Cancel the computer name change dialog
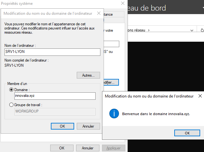Image resolution: width=204 pixels, height=152 pixels. (x=88, y=126)
